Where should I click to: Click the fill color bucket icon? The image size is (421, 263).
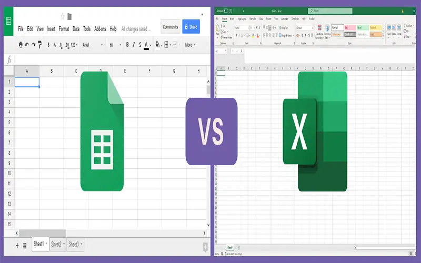157,45
